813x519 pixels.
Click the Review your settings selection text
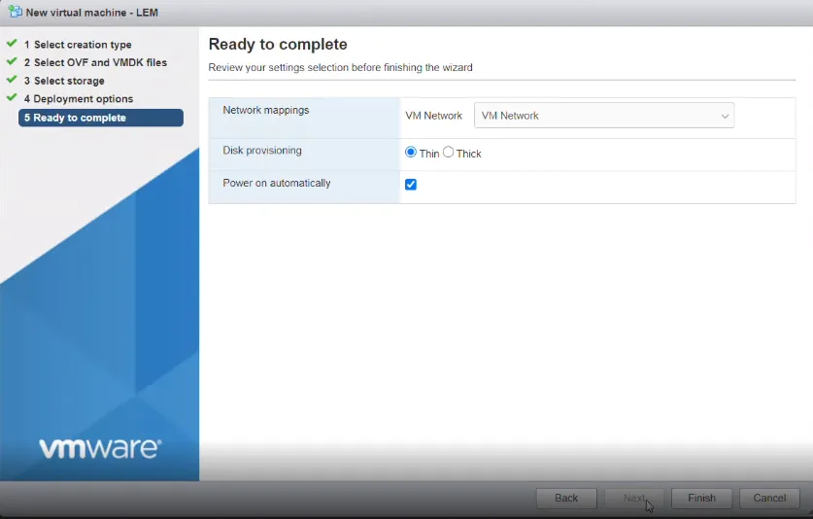click(x=341, y=67)
